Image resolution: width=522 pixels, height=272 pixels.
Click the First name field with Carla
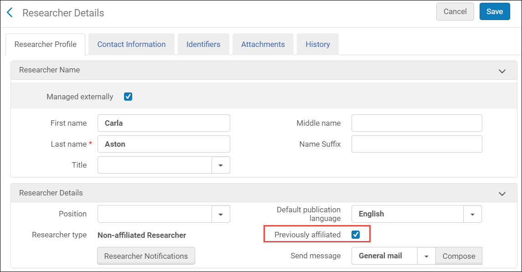click(x=164, y=123)
